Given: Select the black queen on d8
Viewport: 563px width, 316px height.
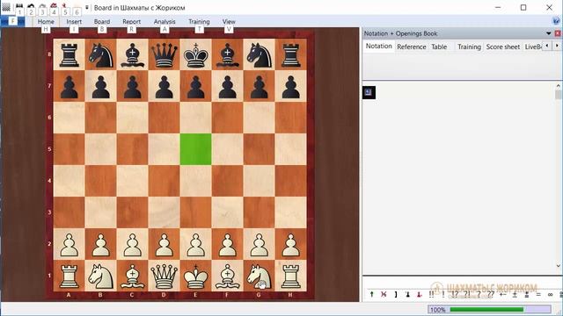Looking at the screenshot, I should 165,55.
